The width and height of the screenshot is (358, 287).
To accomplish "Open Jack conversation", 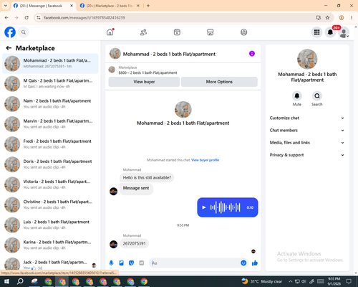I will pos(50,264).
